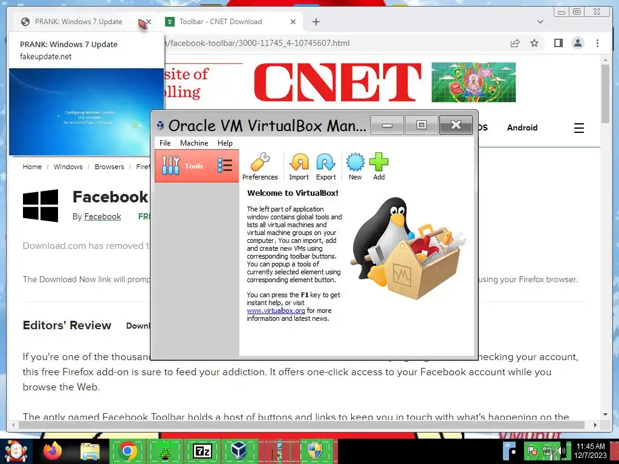The height and width of the screenshot is (464, 619).
Task: Open a new Chrome tab
Action: coord(316,22)
